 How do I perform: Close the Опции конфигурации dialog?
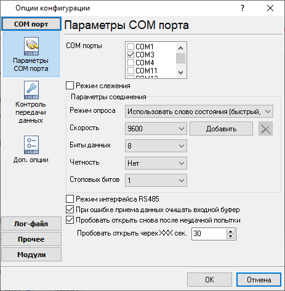coord(270,8)
